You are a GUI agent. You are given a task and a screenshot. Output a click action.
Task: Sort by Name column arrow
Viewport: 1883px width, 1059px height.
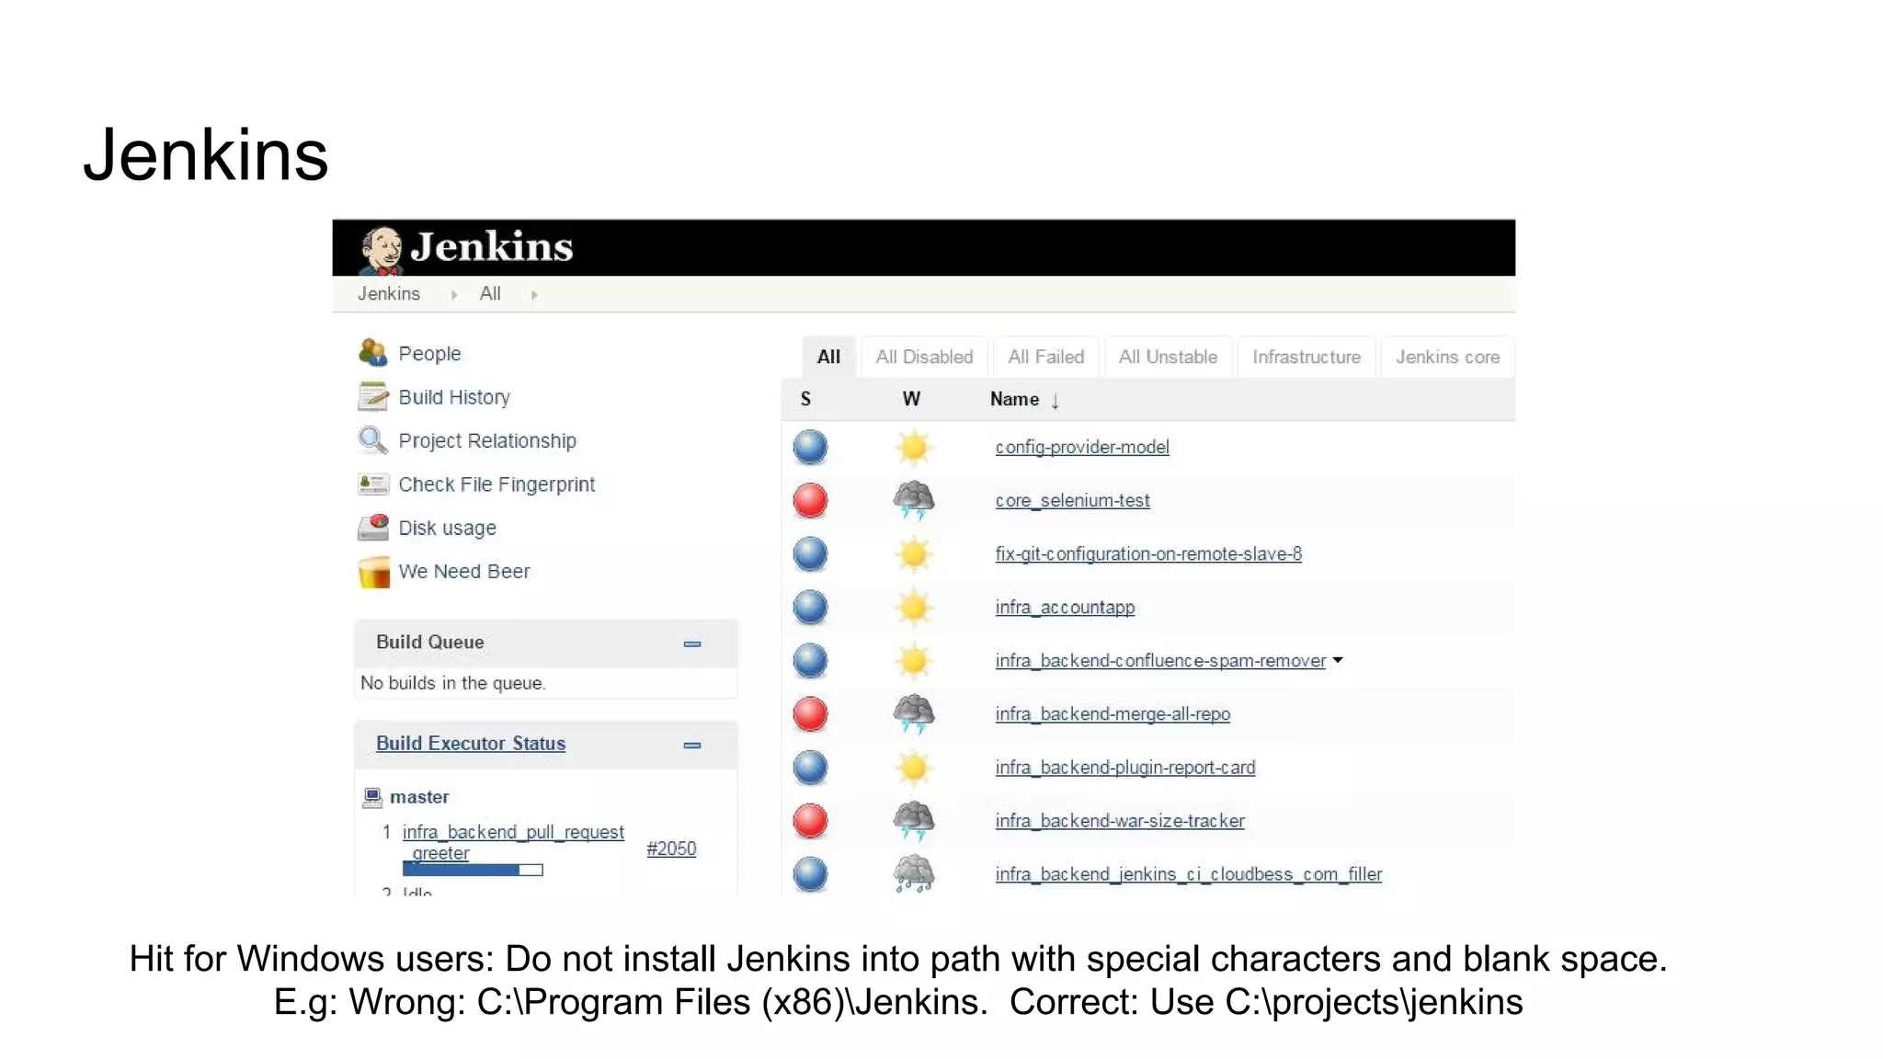(x=1056, y=400)
